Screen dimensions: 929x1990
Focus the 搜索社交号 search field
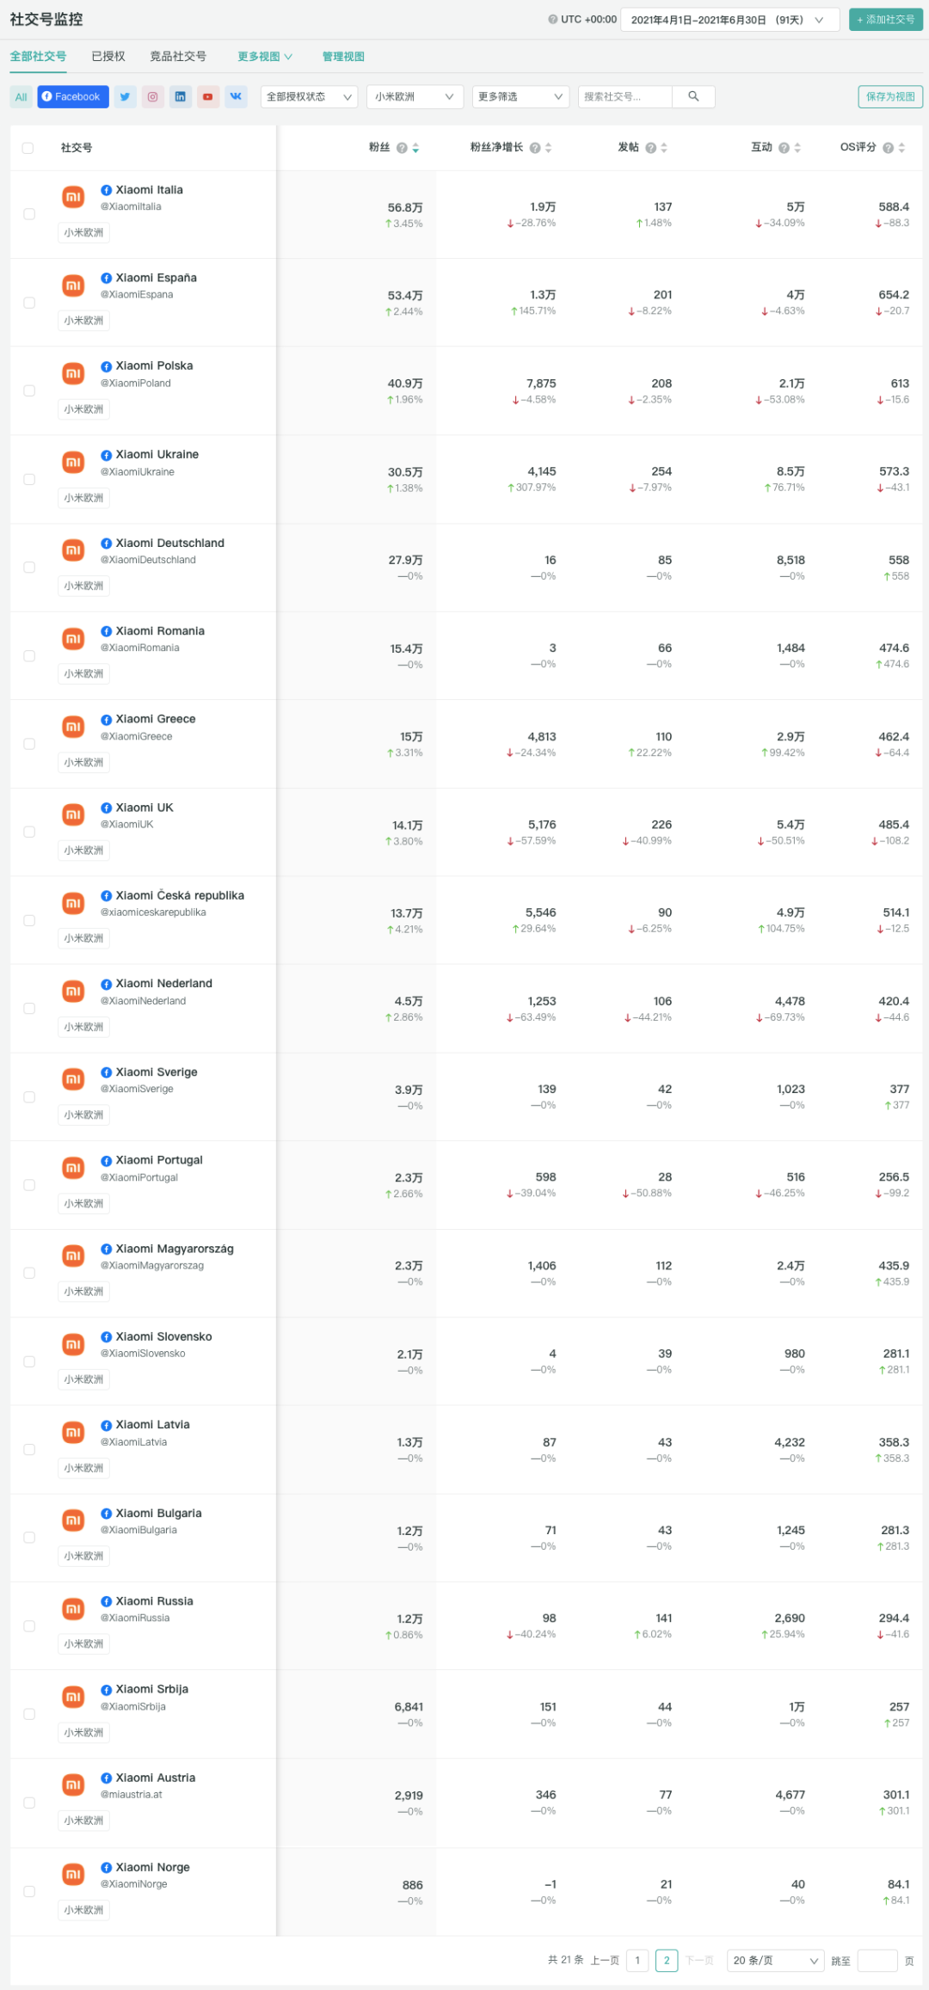click(x=624, y=97)
